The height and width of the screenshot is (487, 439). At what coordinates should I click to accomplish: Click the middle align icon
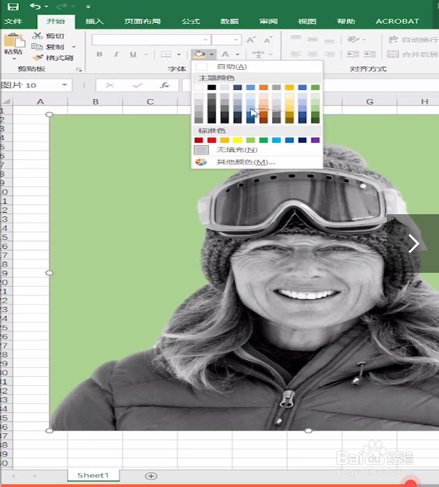312,40
